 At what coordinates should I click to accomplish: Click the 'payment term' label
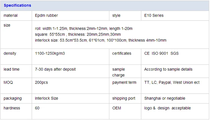point(124,82)
